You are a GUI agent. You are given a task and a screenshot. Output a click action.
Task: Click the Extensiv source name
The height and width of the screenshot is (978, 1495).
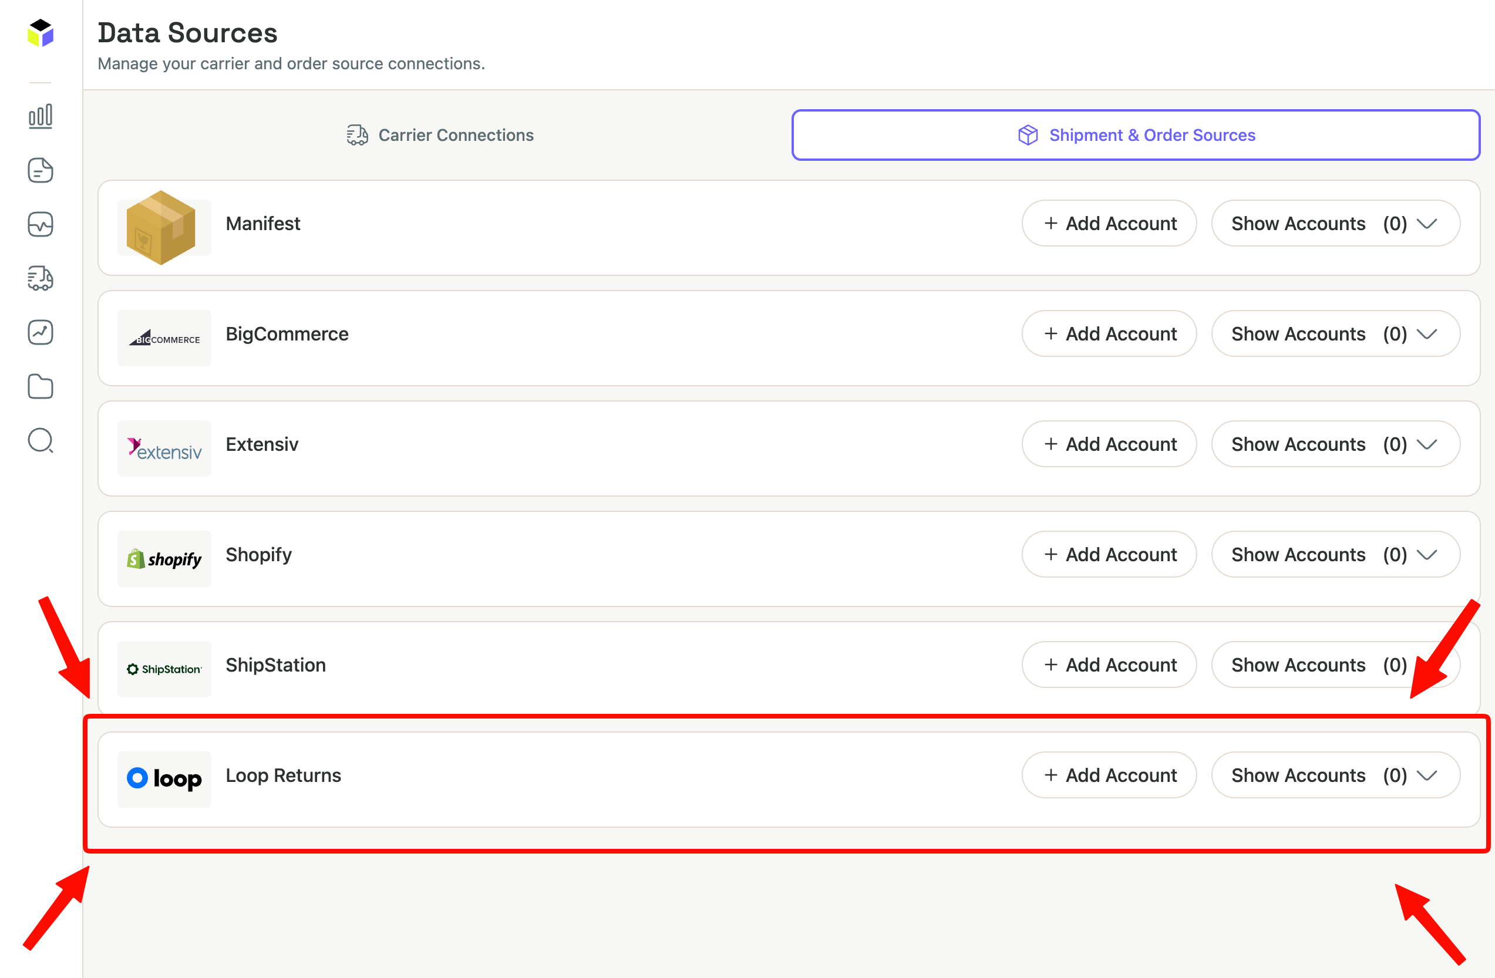tap(262, 444)
